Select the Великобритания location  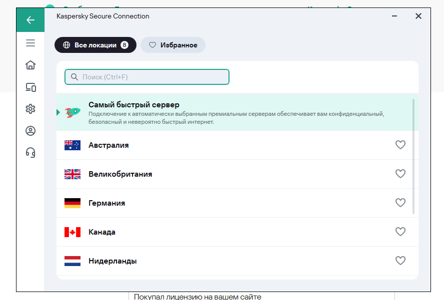pos(237,174)
